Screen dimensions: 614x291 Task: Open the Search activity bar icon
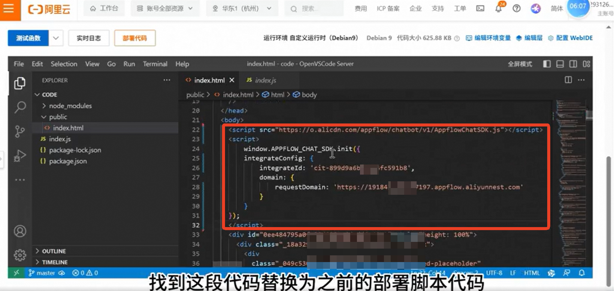click(x=20, y=107)
